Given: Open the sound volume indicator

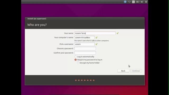Looking at the screenshot, I should tap(142, 2).
